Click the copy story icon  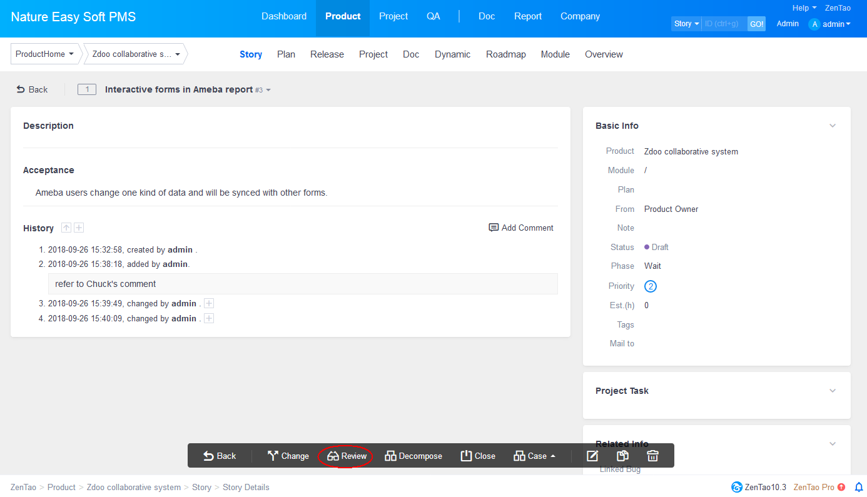(622, 456)
